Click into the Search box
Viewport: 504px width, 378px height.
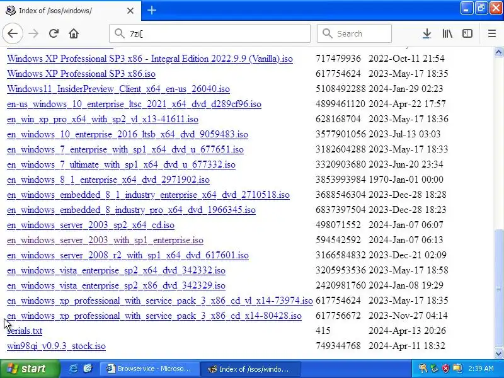(354, 33)
